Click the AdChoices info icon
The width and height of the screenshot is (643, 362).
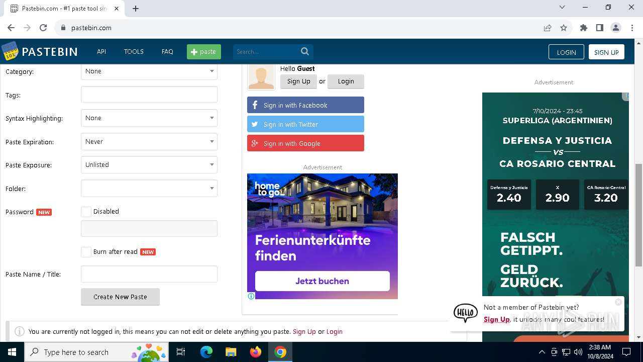click(251, 296)
